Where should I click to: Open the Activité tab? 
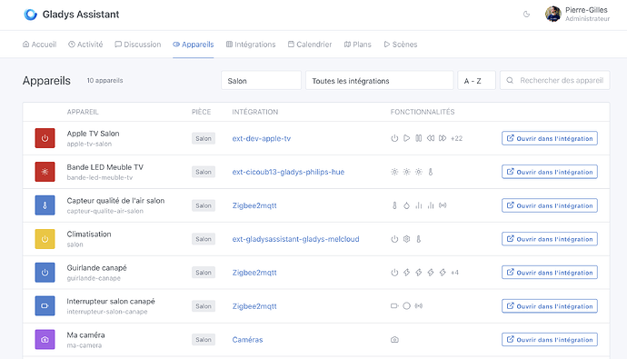pyautogui.click(x=85, y=45)
